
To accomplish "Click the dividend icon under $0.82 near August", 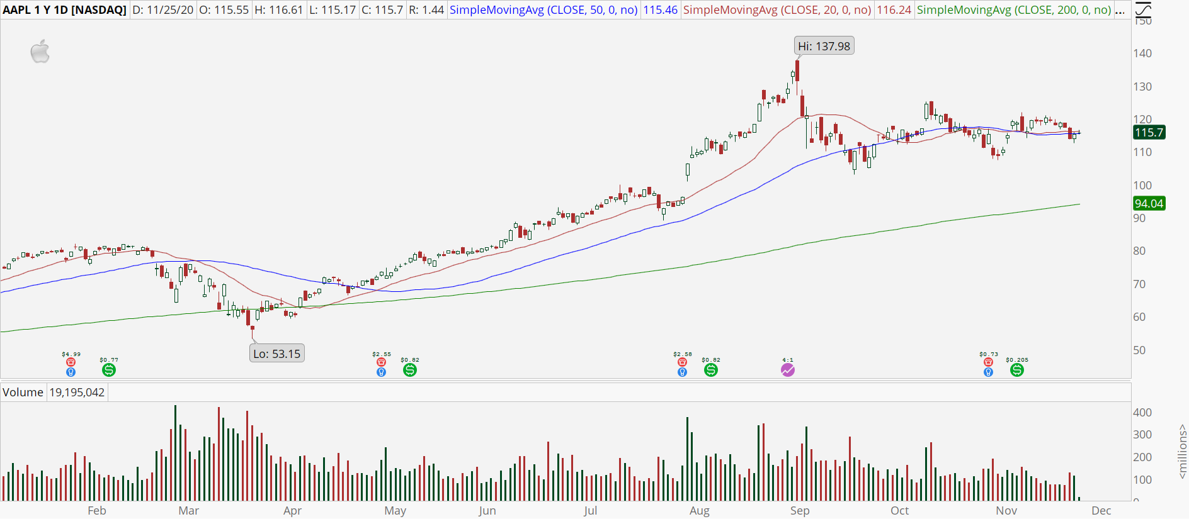I will [x=711, y=370].
